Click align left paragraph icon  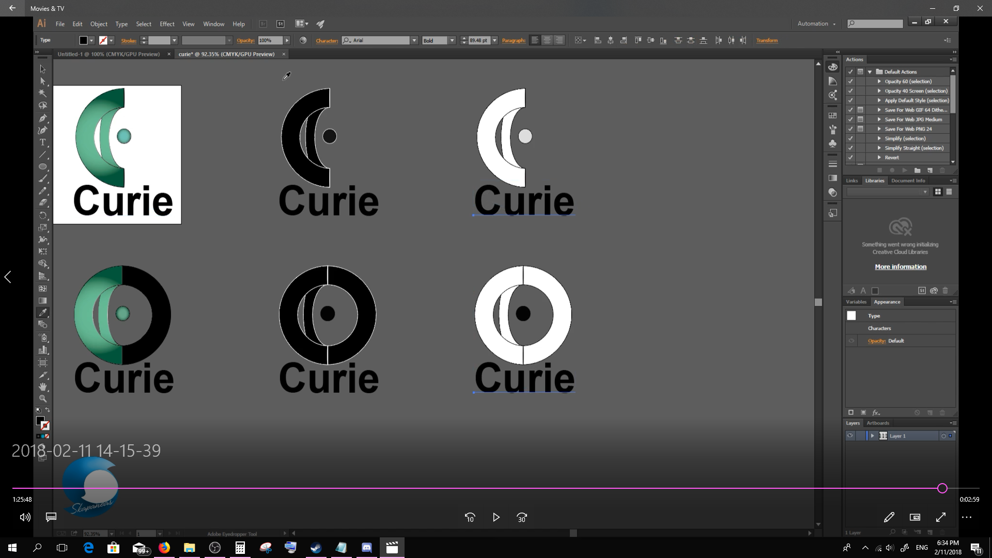(x=535, y=40)
